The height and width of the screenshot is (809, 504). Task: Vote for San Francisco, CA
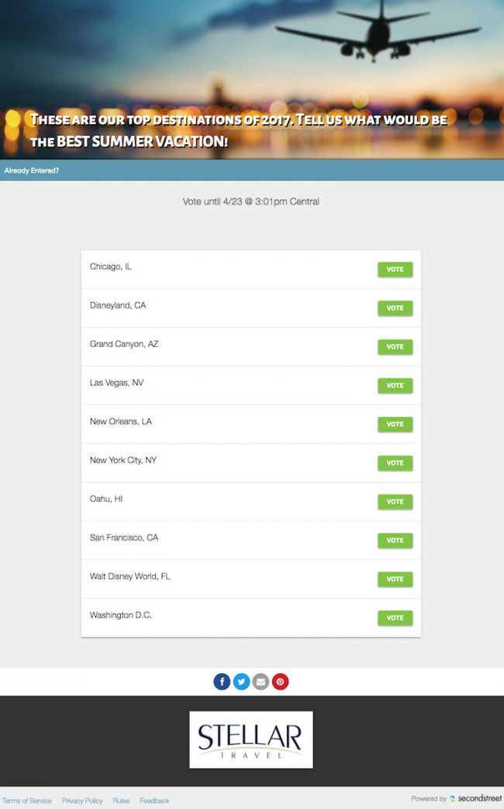pos(395,540)
